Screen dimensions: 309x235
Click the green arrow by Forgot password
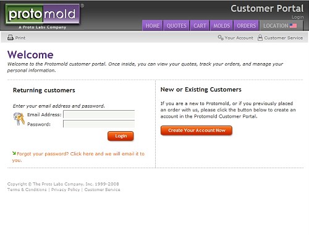[x=14, y=153]
